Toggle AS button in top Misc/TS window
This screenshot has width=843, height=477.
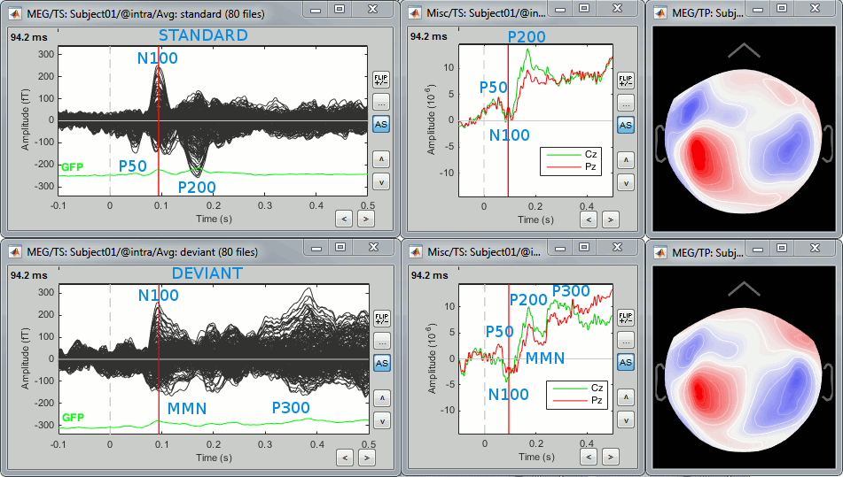tap(625, 125)
